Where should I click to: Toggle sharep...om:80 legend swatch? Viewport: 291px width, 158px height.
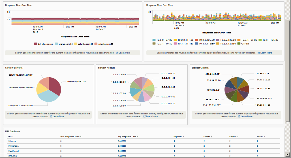click(56, 44)
